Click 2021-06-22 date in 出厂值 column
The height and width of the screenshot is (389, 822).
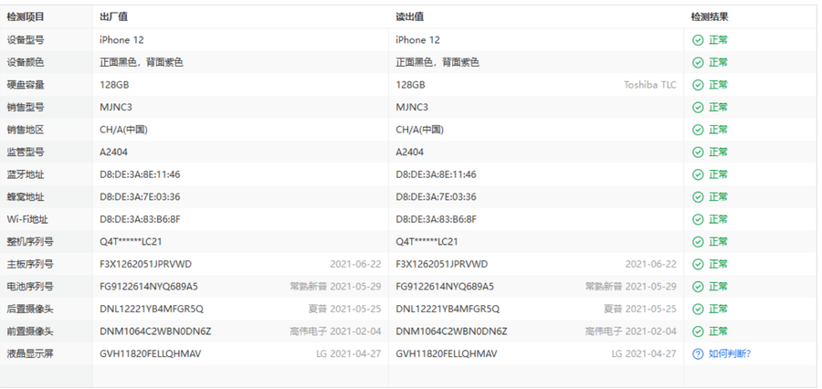coord(355,264)
